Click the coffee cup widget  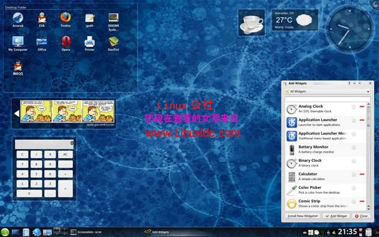pos(251,23)
